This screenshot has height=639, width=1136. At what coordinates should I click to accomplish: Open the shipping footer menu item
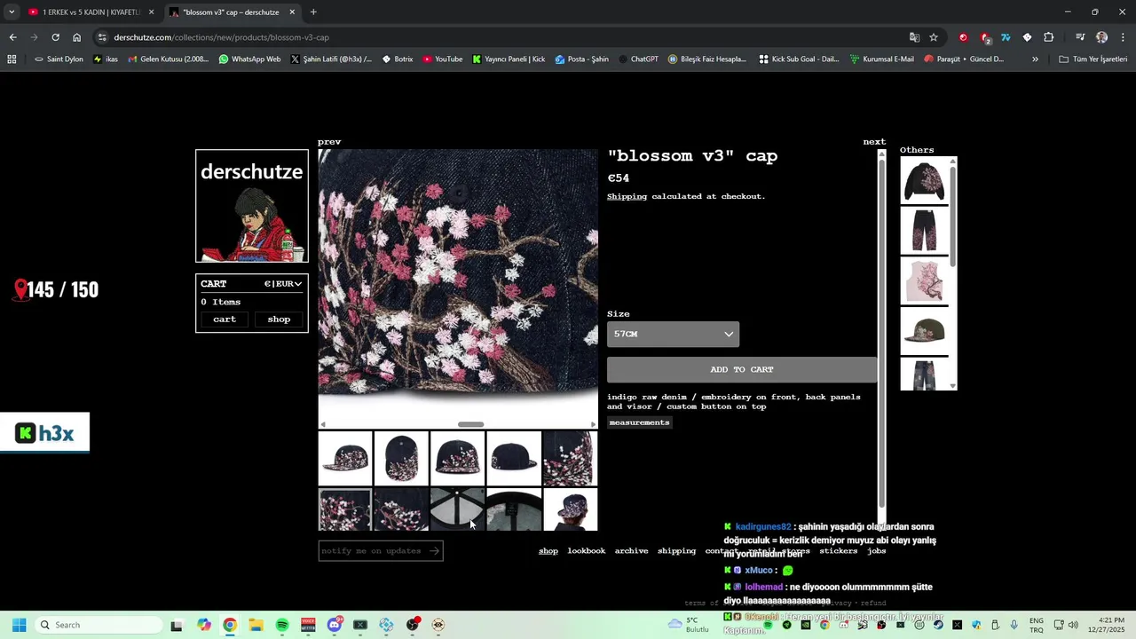[x=676, y=551]
